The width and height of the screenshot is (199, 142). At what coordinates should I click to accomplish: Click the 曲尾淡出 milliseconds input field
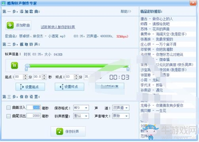pos(34,116)
